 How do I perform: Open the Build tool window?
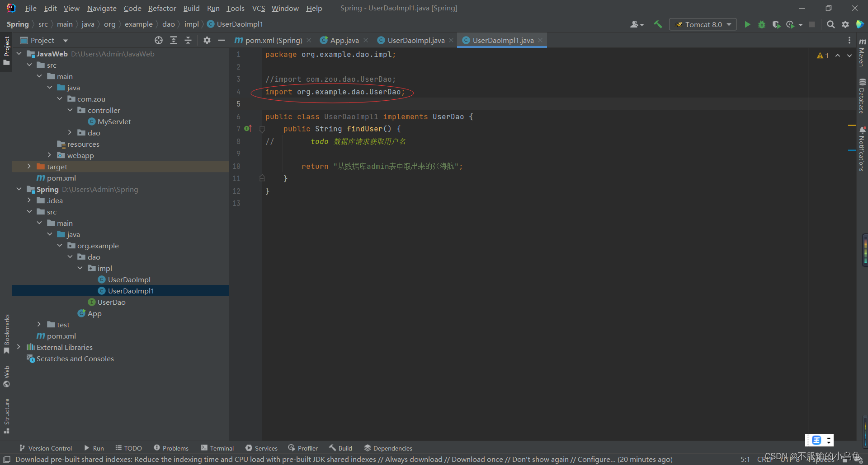click(x=340, y=448)
